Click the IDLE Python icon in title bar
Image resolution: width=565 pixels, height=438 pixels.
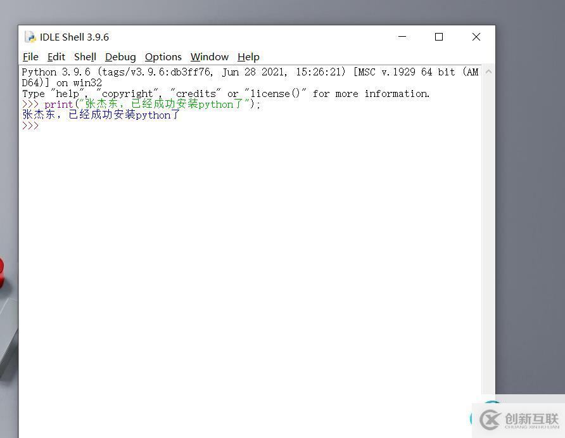click(x=30, y=37)
